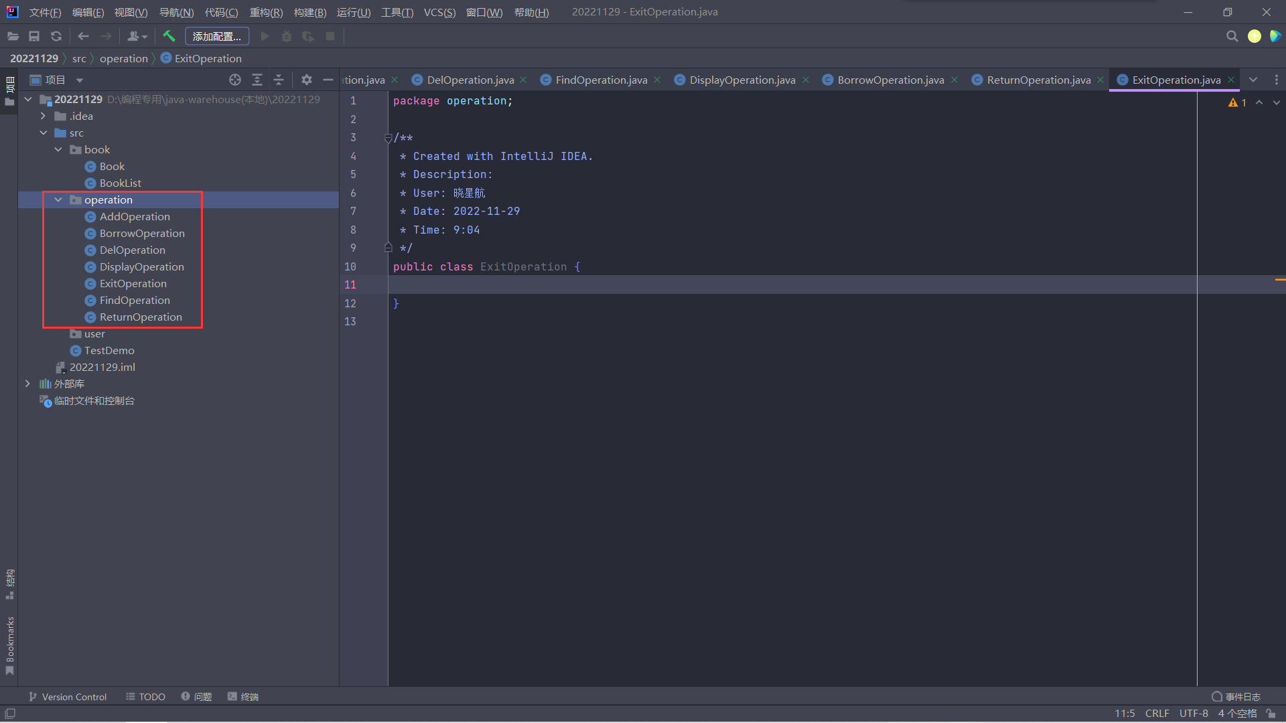This screenshot has width=1286, height=723.
Task: Hide the project tool window
Action: (328, 80)
